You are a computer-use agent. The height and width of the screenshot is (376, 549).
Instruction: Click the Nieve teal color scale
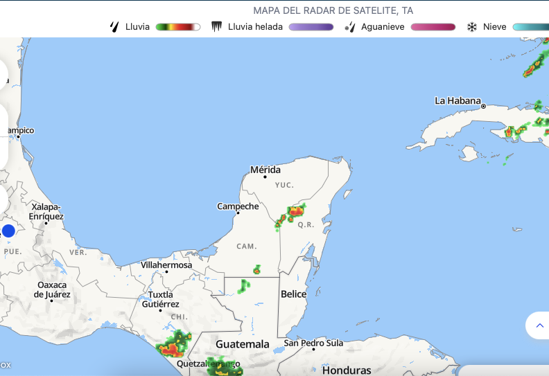(x=531, y=27)
